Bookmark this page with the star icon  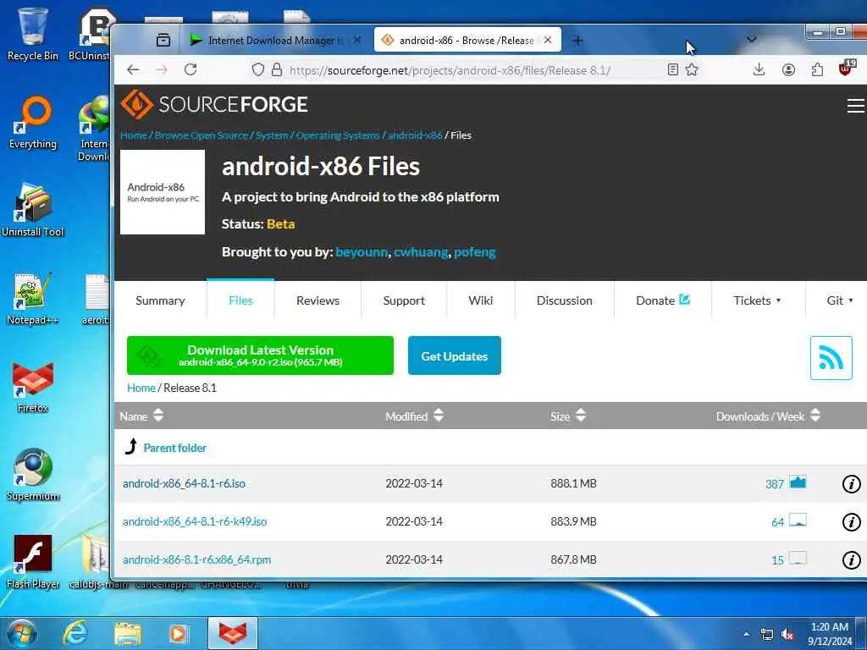click(x=692, y=69)
